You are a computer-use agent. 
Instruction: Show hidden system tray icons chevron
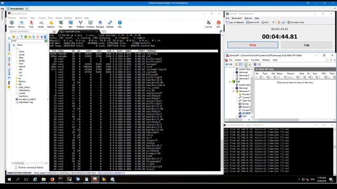299,180
